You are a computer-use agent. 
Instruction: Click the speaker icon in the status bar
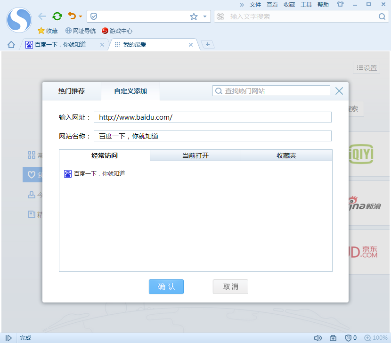[318, 337]
